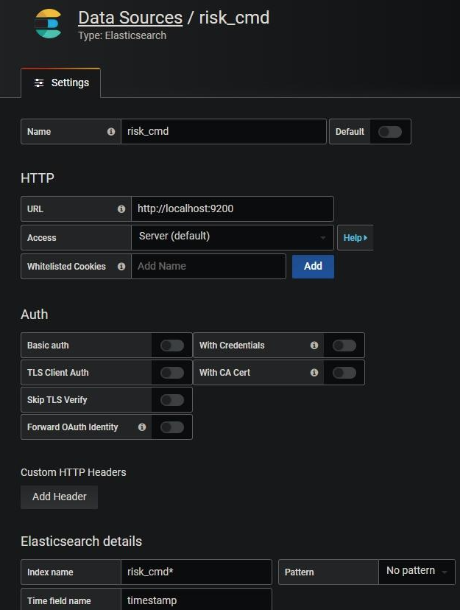
Task: Expand the Help section next to Access
Action: click(x=355, y=238)
